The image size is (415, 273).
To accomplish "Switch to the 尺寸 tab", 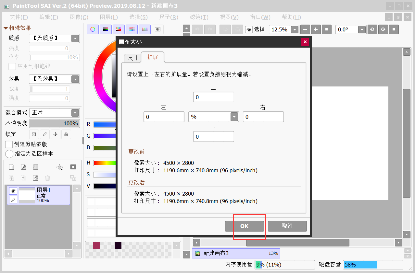I will click(133, 58).
